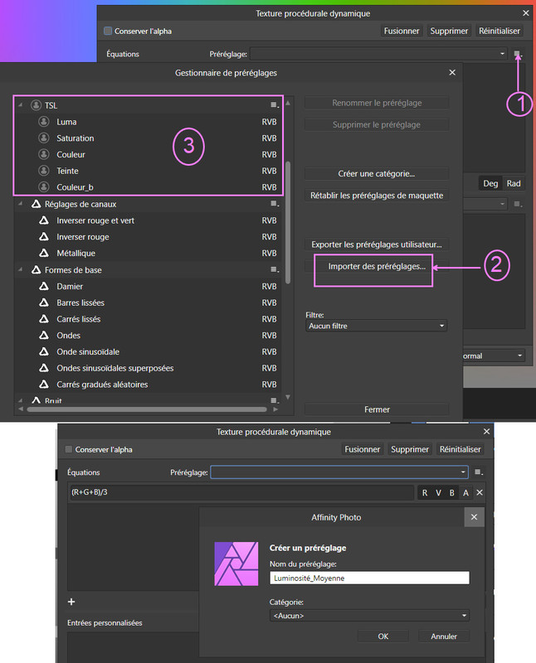The width and height of the screenshot is (536, 663).
Task: Click Rétablir les préréglages de maquette
Action: tap(377, 196)
